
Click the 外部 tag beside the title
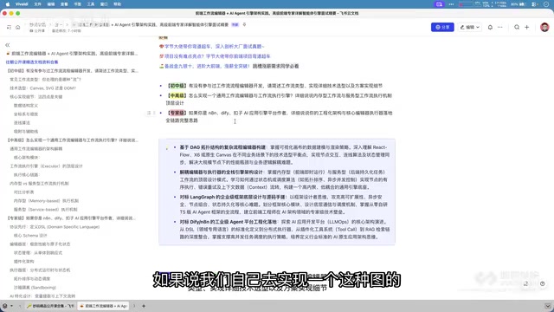235,25
